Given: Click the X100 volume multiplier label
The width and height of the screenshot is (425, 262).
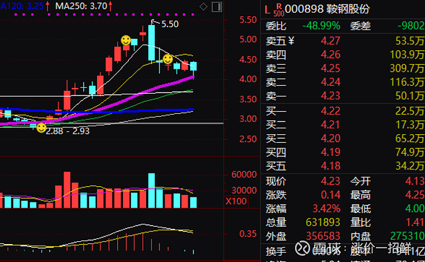Looking at the screenshot, I should (x=236, y=201).
